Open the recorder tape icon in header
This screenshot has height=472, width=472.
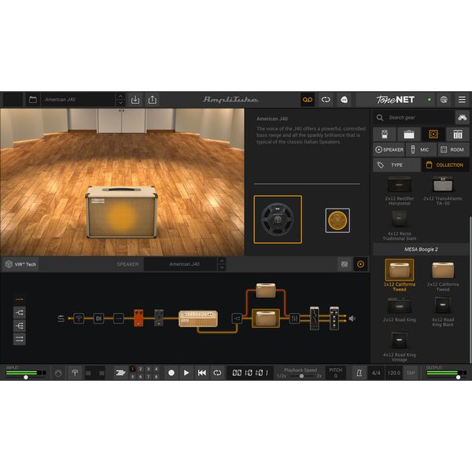click(x=308, y=100)
